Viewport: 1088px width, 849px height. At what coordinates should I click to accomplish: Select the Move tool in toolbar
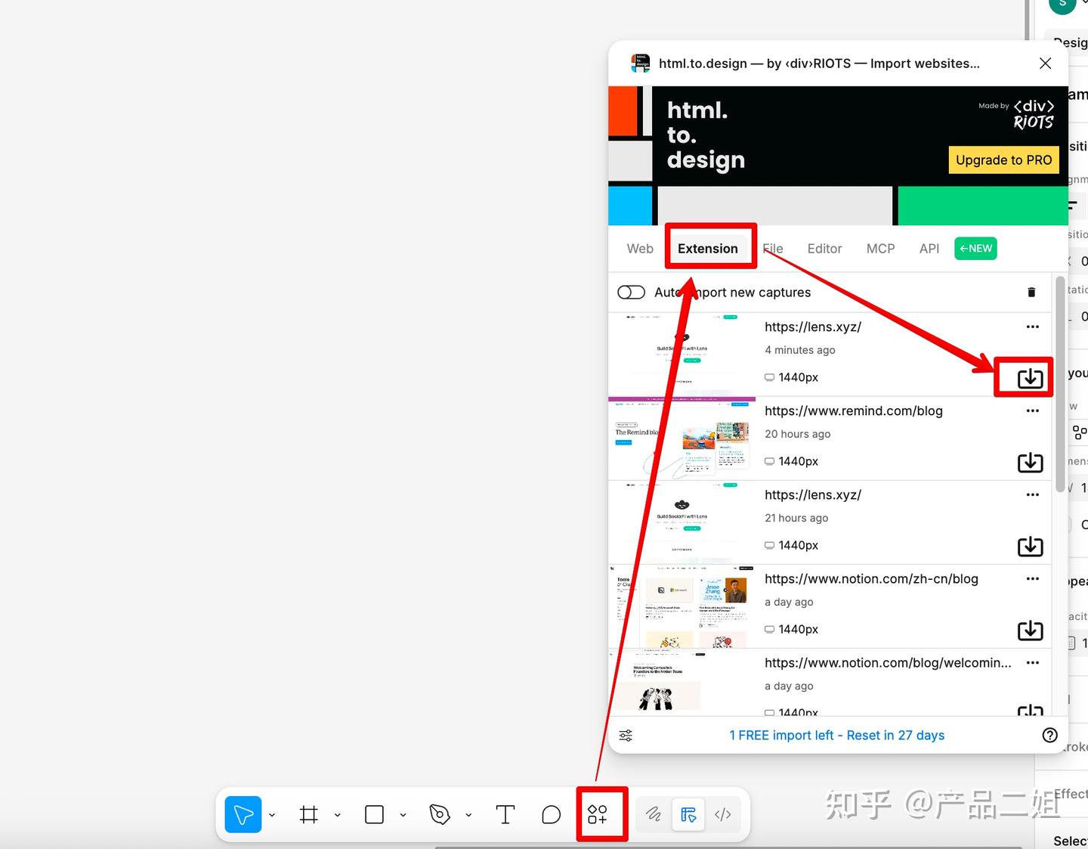pos(243,814)
